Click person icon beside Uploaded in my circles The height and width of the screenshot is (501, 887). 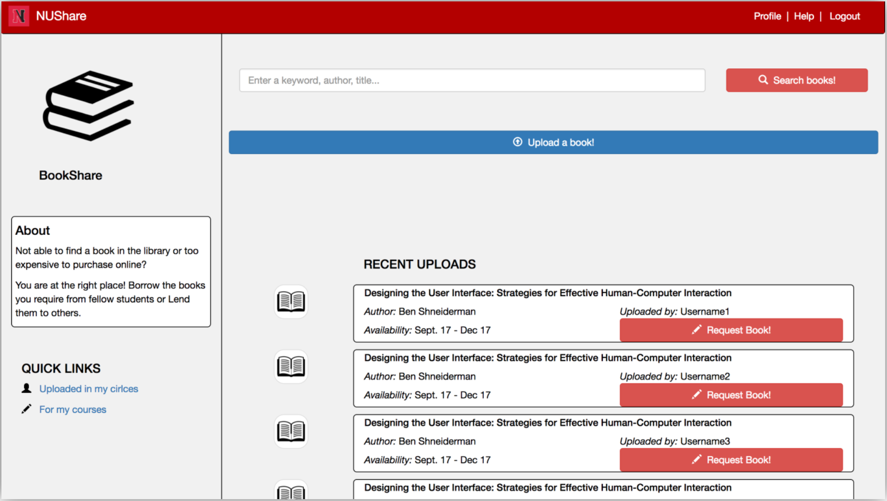[27, 389]
